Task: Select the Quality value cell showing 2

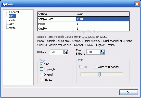Action: pos(102,29)
